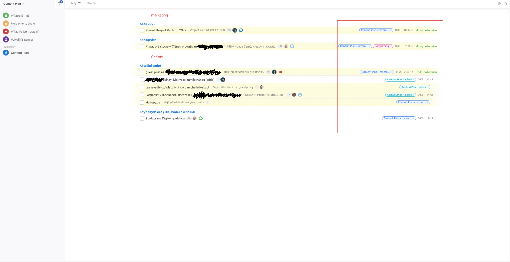Check off Případová studie task
The width and height of the screenshot is (510, 262).
pyautogui.click(x=142, y=46)
